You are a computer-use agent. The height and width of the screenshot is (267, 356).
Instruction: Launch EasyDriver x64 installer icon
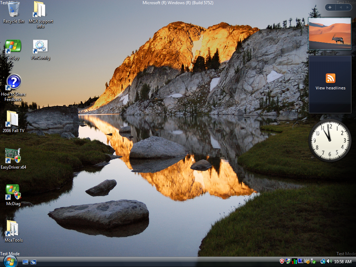pyautogui.click(x=13, y=156)
